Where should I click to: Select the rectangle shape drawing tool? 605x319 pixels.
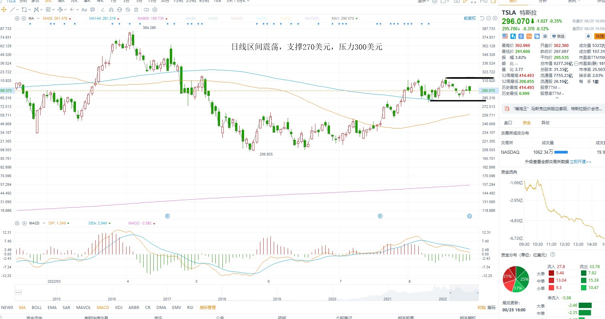click(x=24, y=10)
